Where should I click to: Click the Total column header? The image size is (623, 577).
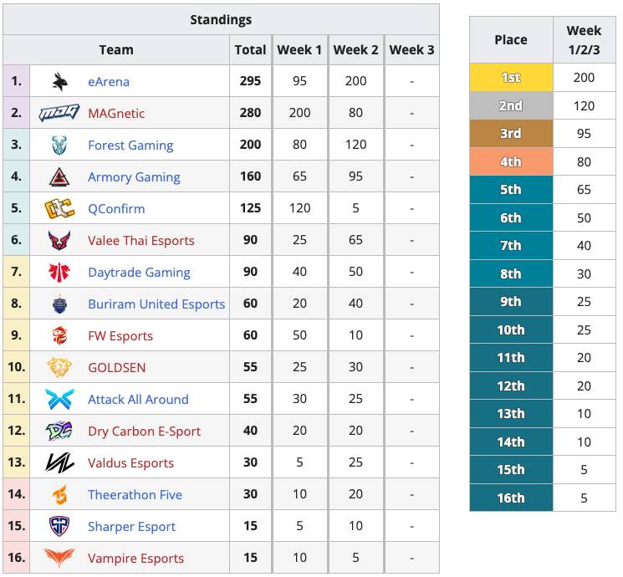coord(250,49)
